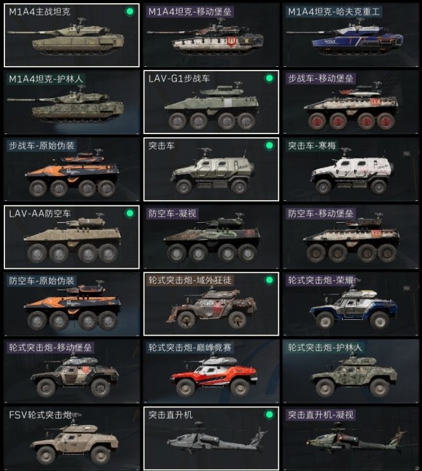Click the green equipped dot on LAV-AA防空车
The width and height of the screenshot is (422, 471).
point(130,213)
